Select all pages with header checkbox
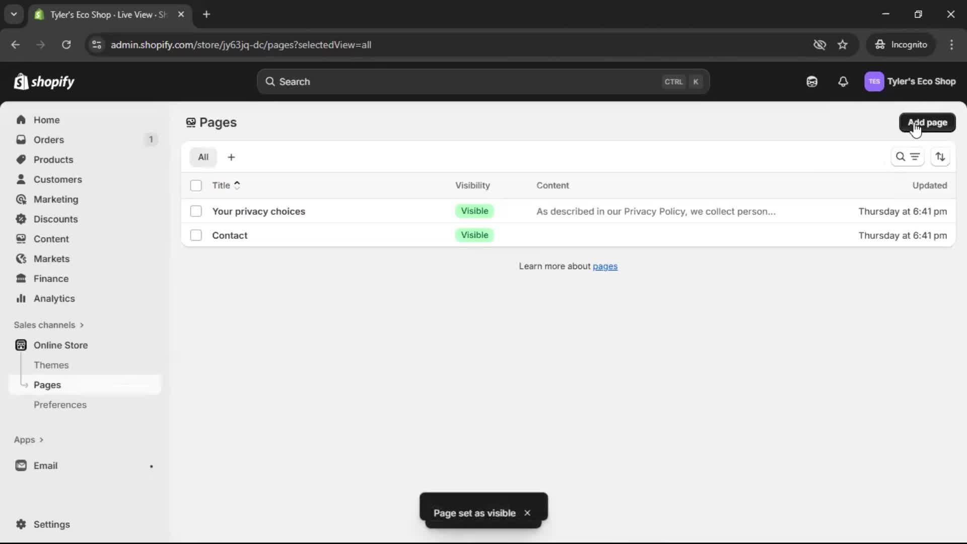The image size is (967, 544). [196, 185]
